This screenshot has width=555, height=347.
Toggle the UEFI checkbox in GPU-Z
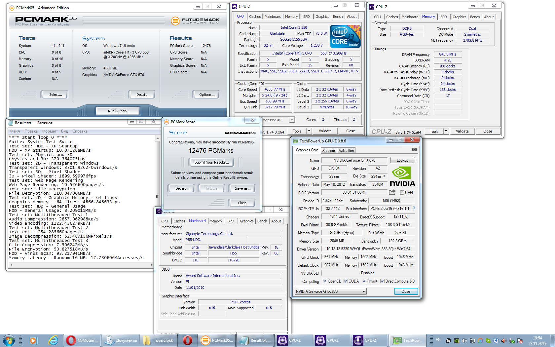[402, 193]
